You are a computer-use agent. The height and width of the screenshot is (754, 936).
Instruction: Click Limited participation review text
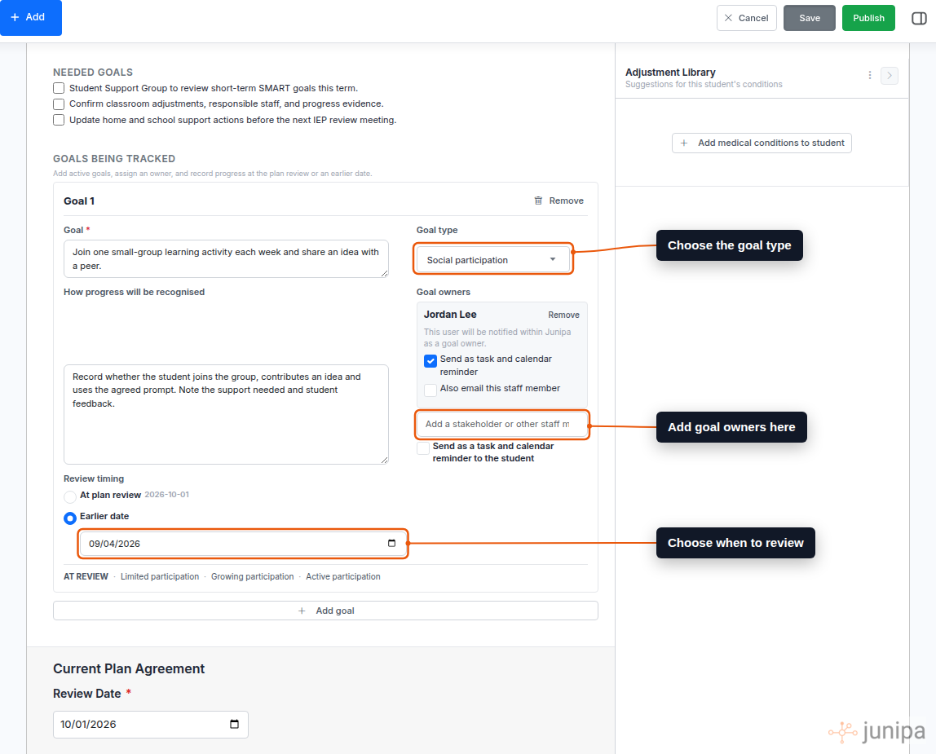(x=159, y=576)
